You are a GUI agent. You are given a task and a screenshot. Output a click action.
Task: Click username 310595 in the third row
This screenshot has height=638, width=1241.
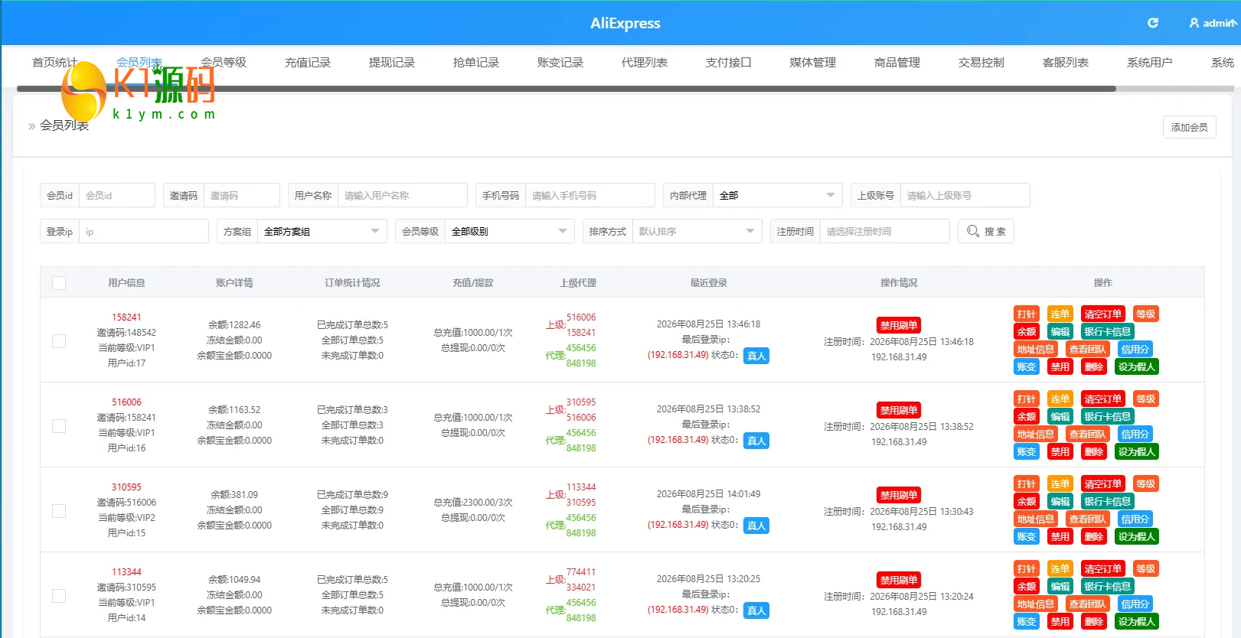[126, 487]
